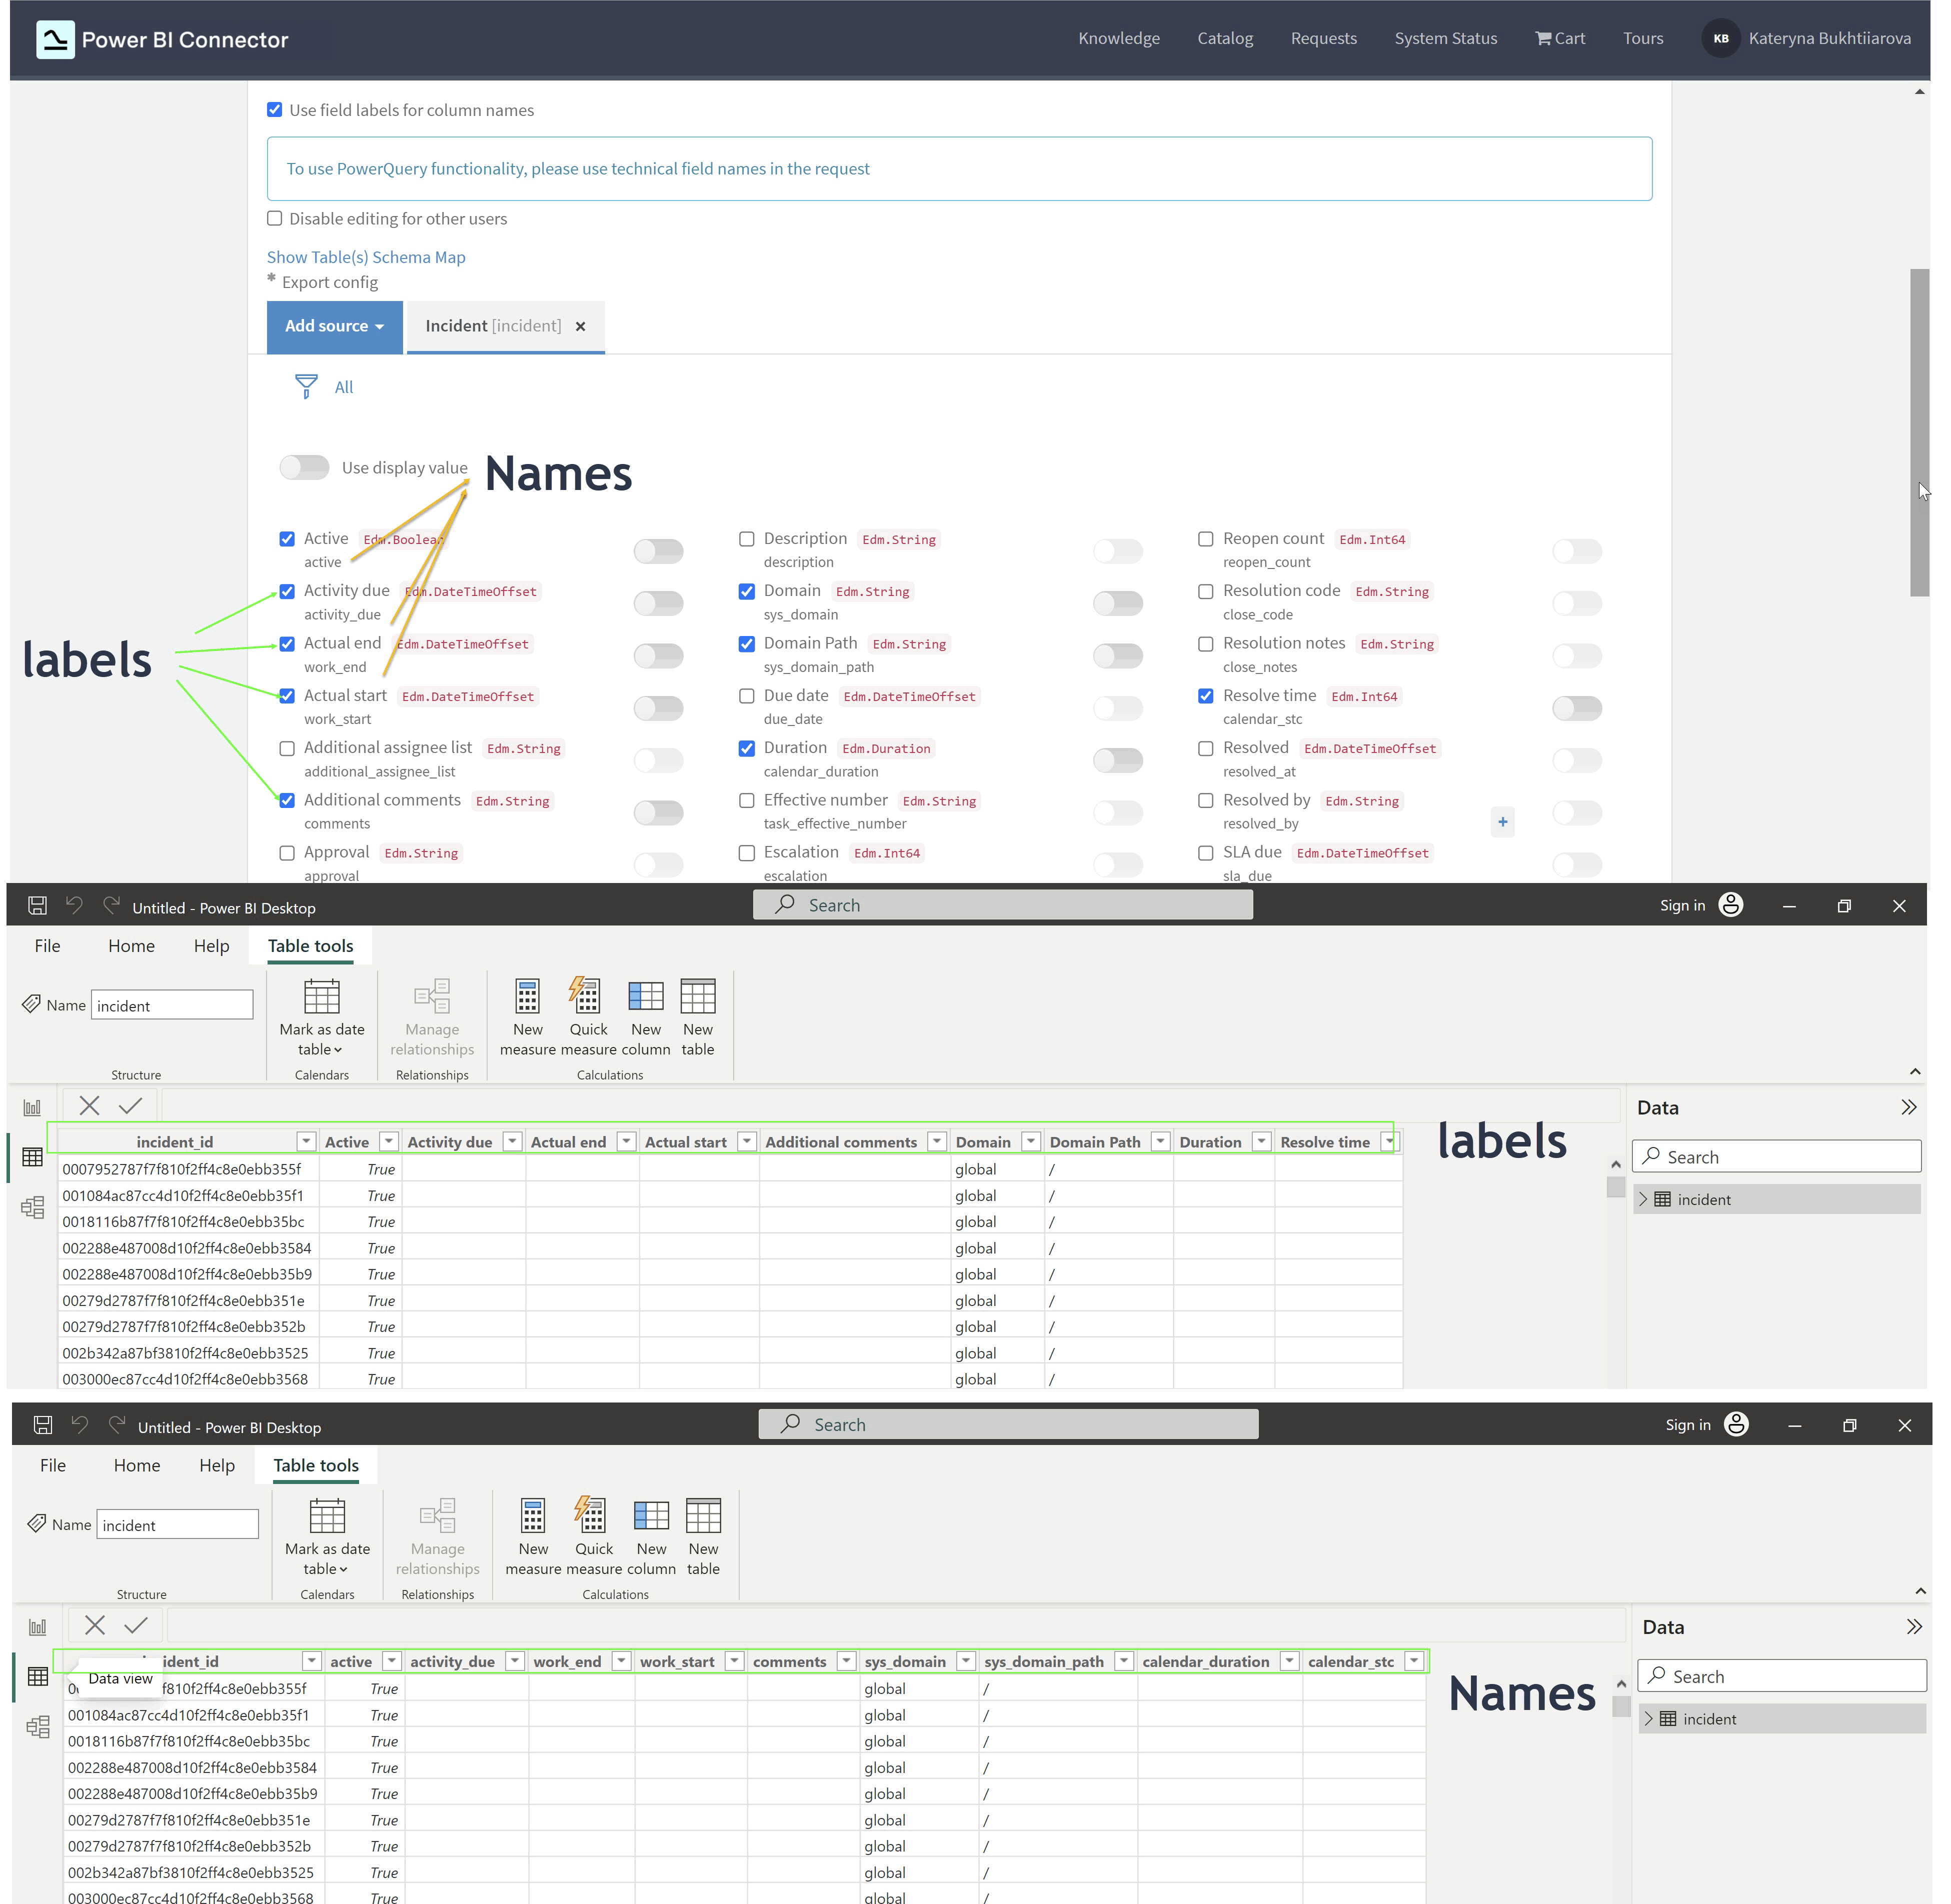Switch to the Table tools tab
1951x1904 pixels.
[x=309, y=945]
